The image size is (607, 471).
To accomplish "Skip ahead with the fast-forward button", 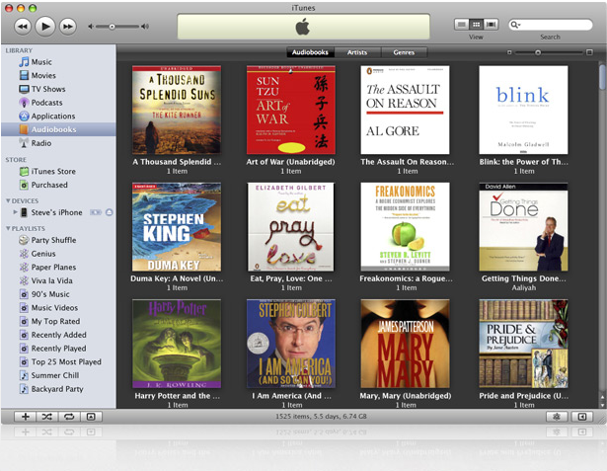I will tap(68, 27).
